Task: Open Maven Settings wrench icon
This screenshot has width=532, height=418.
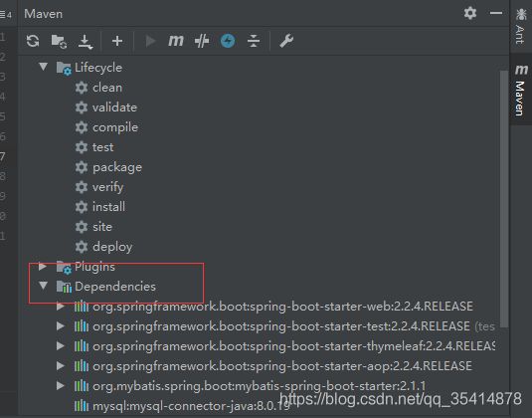Action: (x=286, y=41)
